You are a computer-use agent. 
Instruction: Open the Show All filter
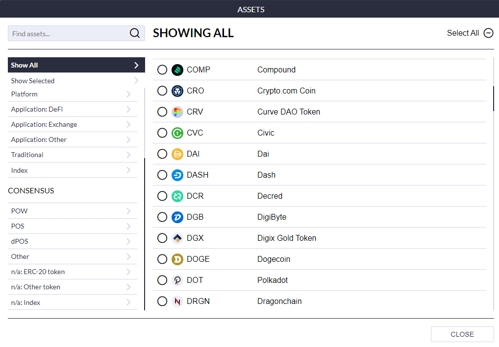[x=76, y=65]
